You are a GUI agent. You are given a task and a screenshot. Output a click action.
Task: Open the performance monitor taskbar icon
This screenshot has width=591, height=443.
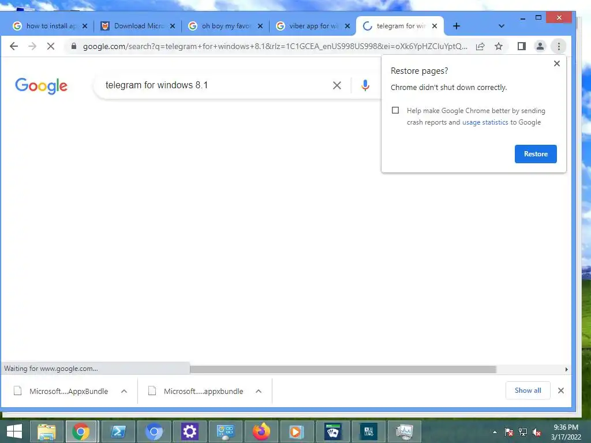405,431
